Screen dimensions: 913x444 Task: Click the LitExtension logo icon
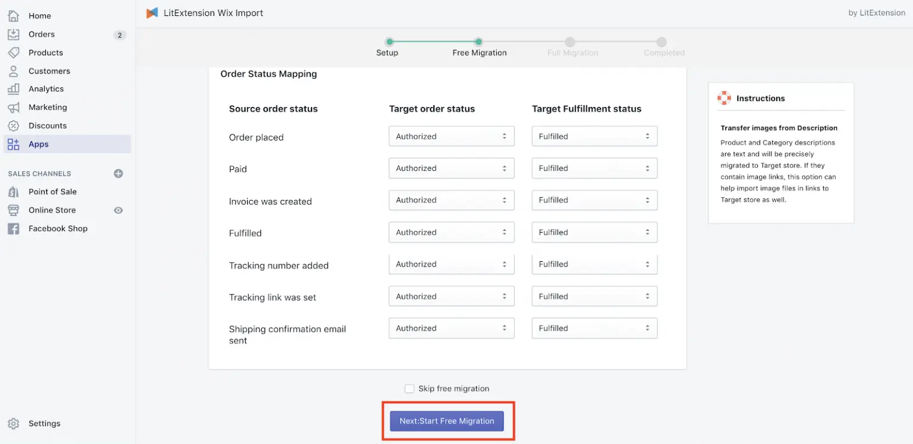pos(152,12)
